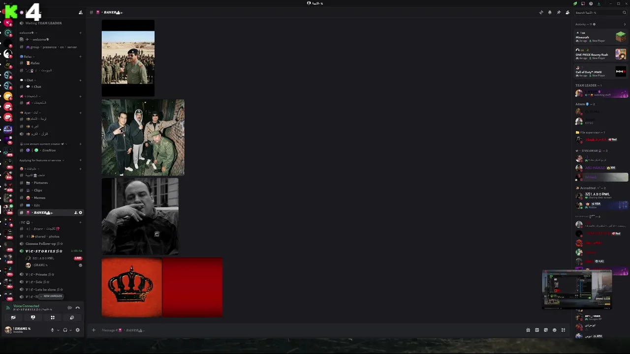Jump to NEW UNREADS pill
Image resolution: width=630 pixels, height=354 pixels.
[x=51, y=296]
